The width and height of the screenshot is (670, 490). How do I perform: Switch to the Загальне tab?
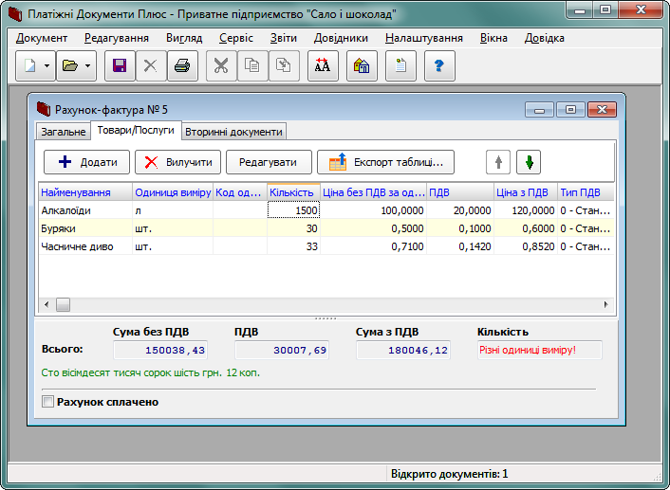[x=64, y=132]
